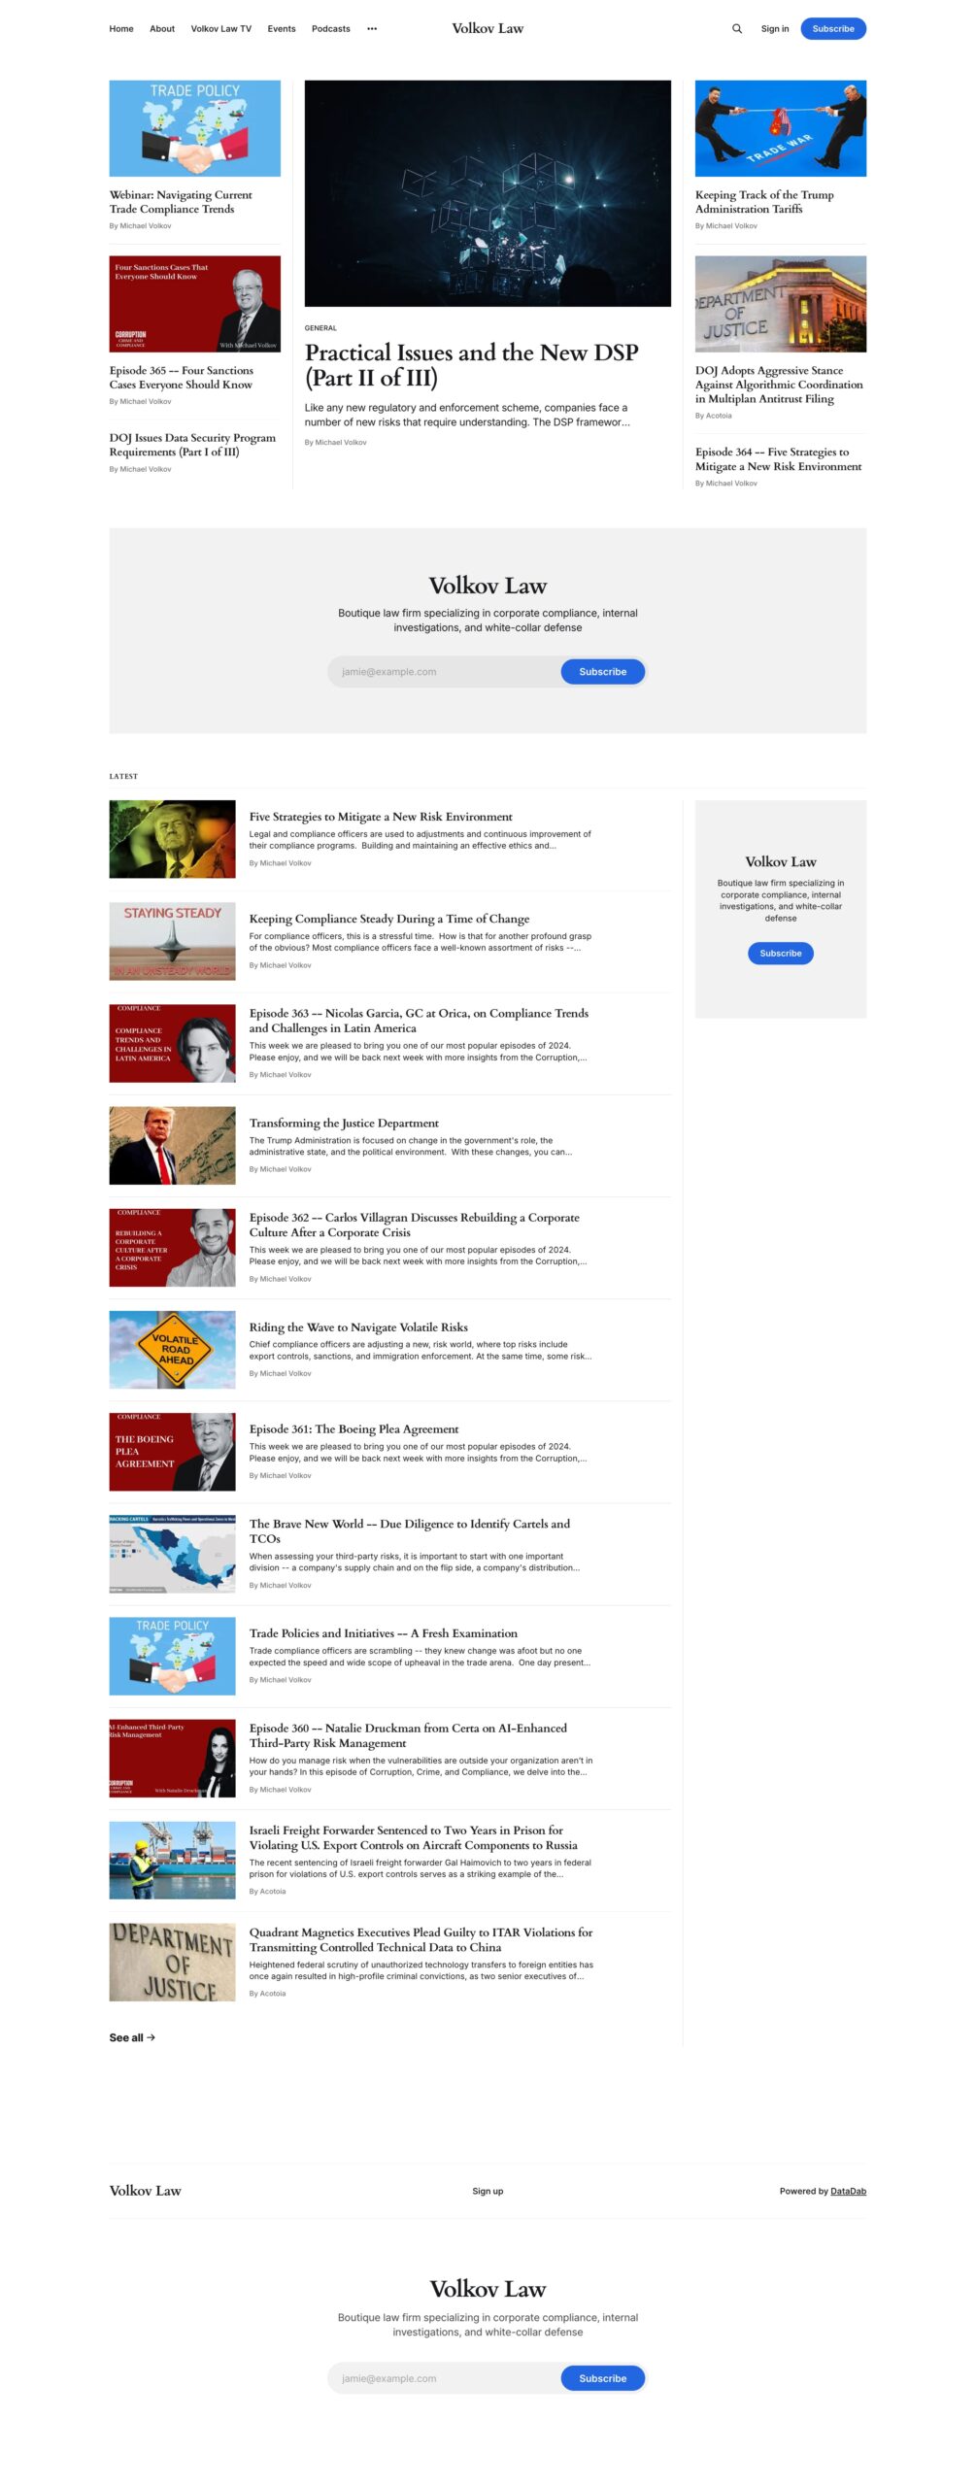Open the Practical Issues and the New DSP headline
Screen dimensions: 976x2486
(472, 365)
